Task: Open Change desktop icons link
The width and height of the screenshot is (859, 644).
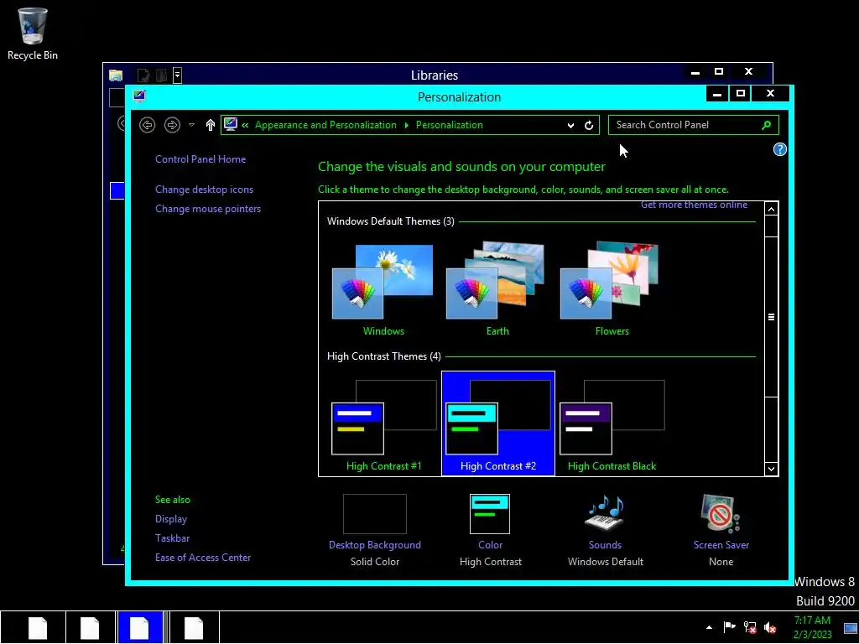Action: click(205, 189)
